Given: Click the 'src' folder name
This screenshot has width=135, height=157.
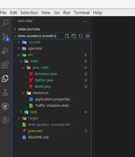Looking at the screenshot, I should (30, 55).
